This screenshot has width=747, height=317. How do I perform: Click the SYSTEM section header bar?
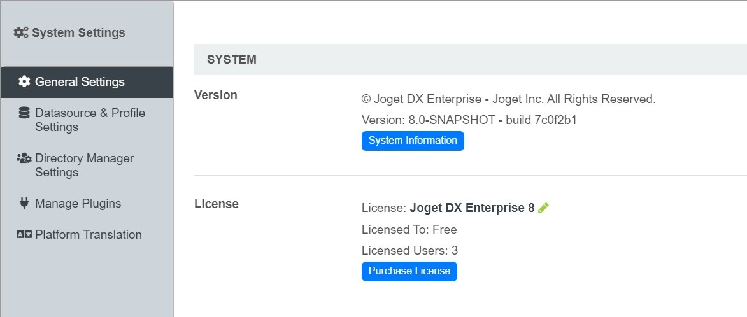click(x=470, y=59)
